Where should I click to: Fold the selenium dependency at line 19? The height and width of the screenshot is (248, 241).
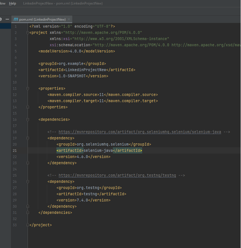click(28, 138)
